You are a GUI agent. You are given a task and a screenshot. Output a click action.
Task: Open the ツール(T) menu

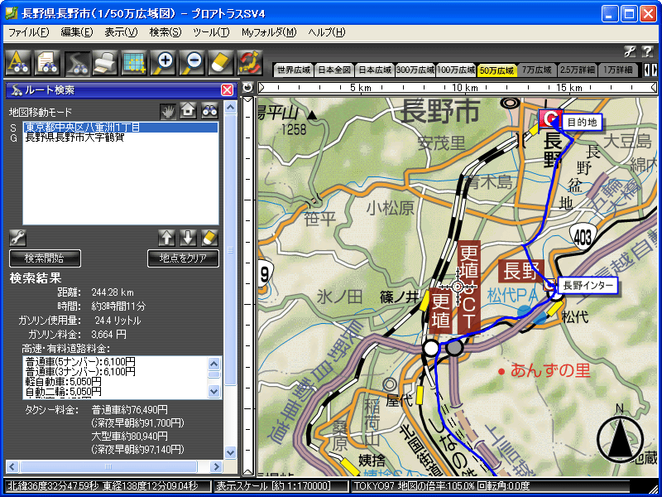211,32
